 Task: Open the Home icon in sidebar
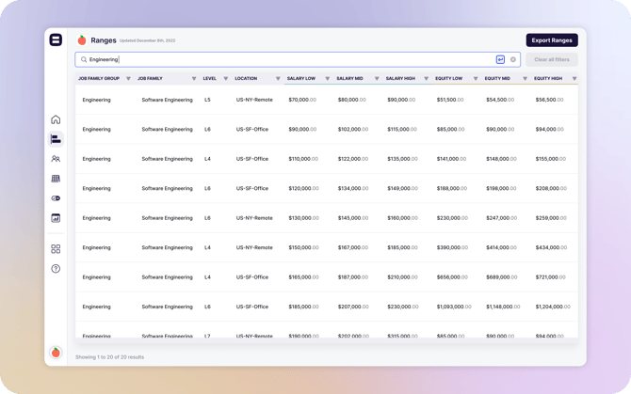pos(56,119)
